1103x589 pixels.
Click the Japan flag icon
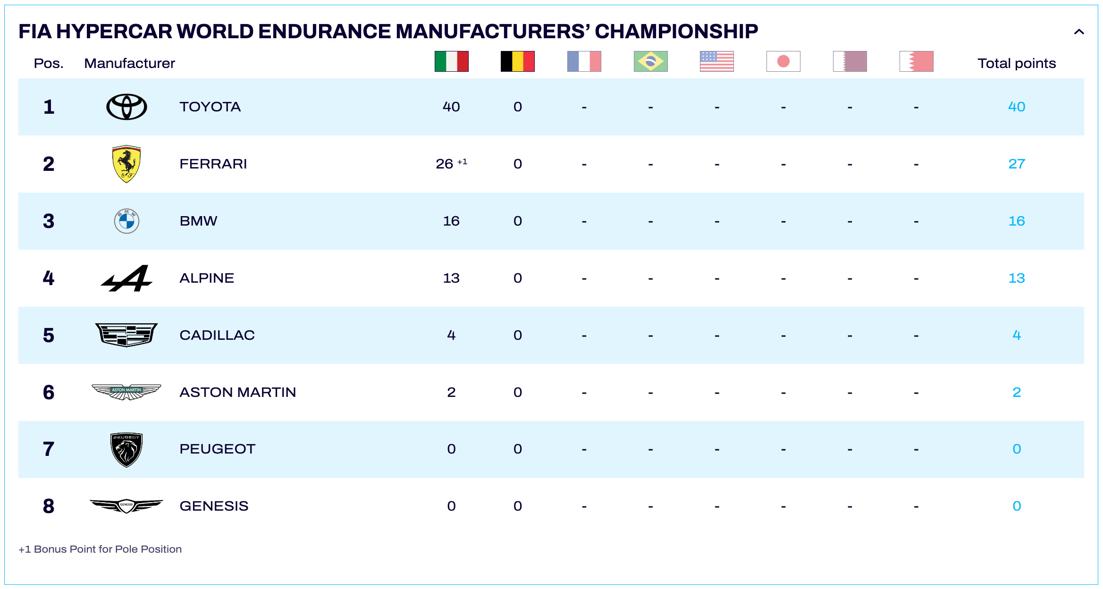pyautogui.click(x=783, y=61)
